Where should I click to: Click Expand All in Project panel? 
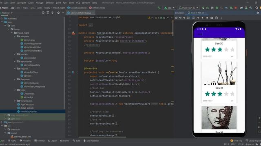pyautogui.click(x=48, y=13)
